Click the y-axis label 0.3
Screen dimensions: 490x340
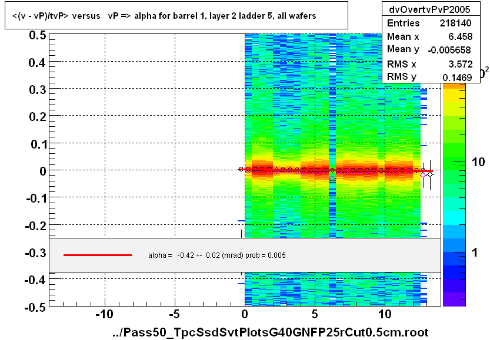pos(38,90)
